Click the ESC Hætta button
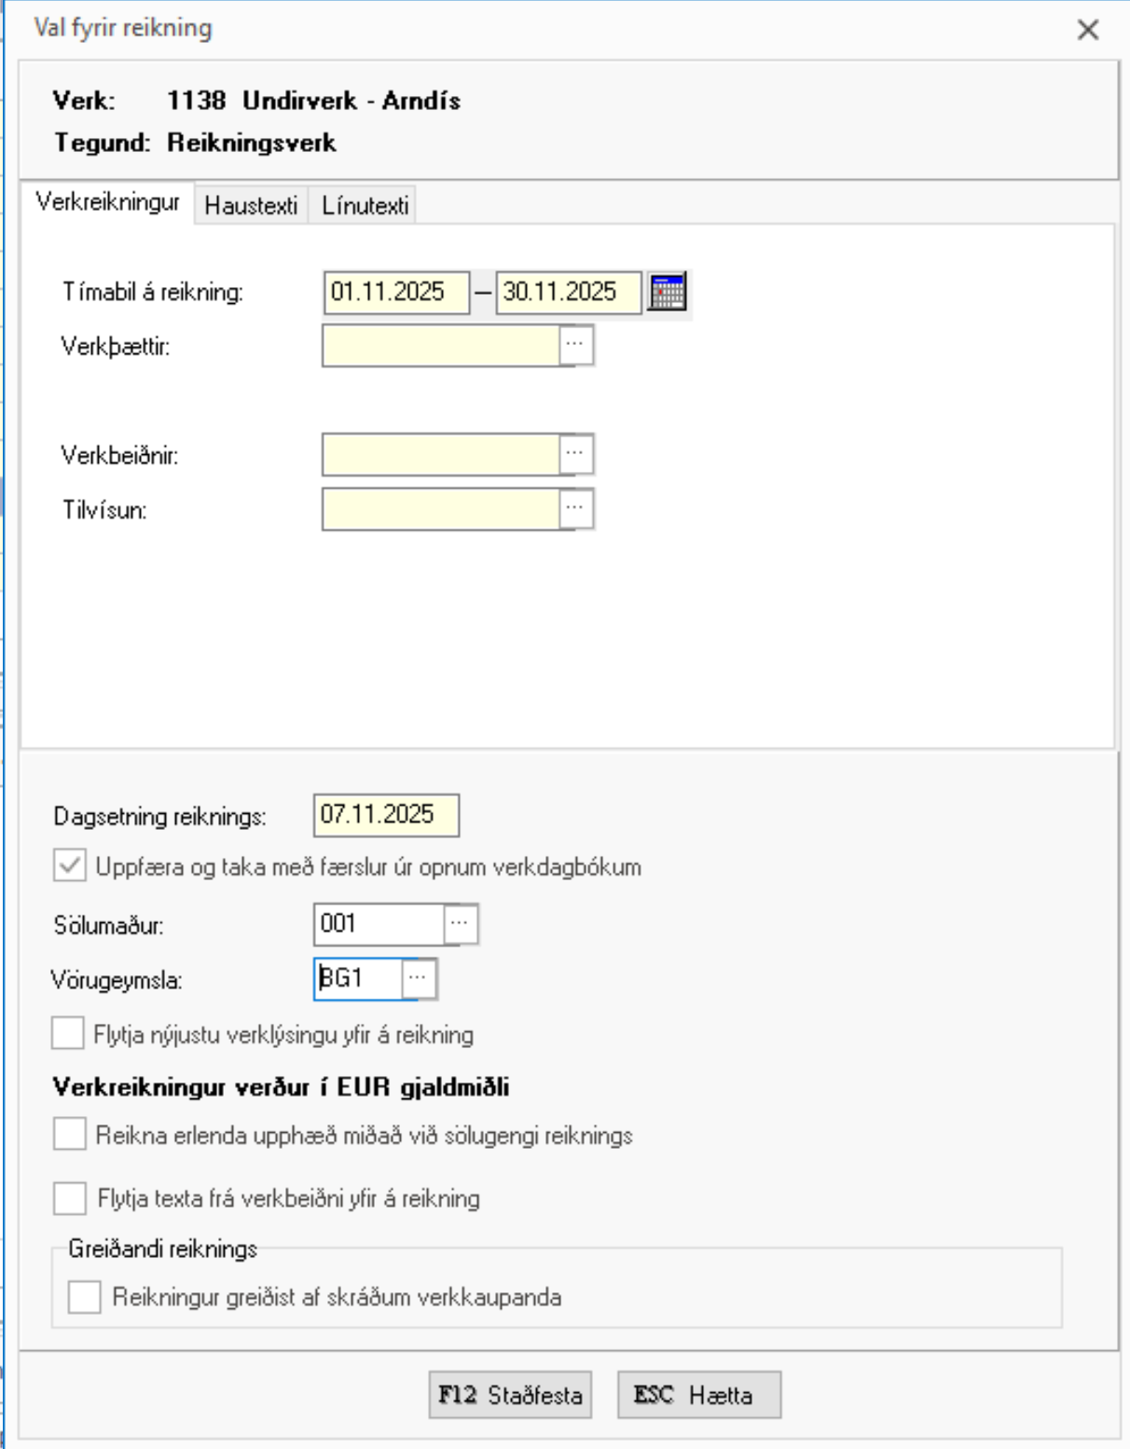Screen dimensions: 1130x1449 pos(698,1395)
